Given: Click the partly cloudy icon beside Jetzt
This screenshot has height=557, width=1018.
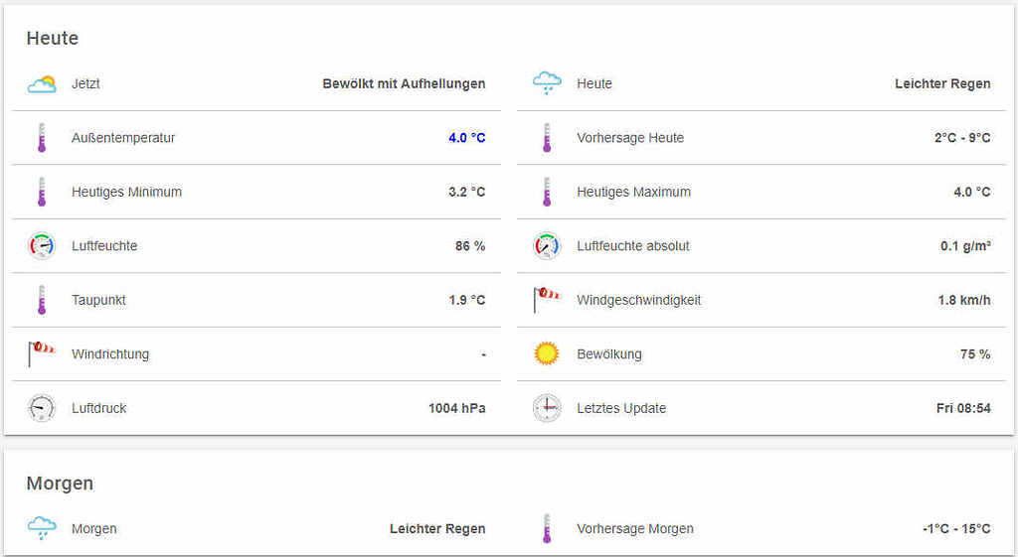Looking at the screenshot, I should click(x=42, y=84).
